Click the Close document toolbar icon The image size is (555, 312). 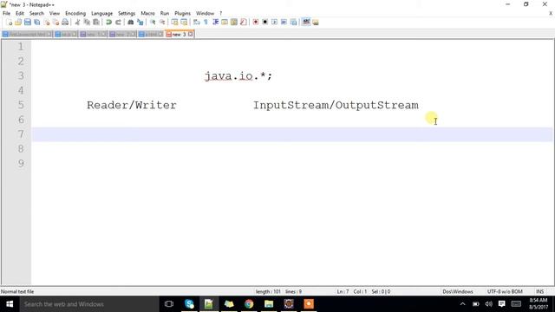click(x=46, y=23)
